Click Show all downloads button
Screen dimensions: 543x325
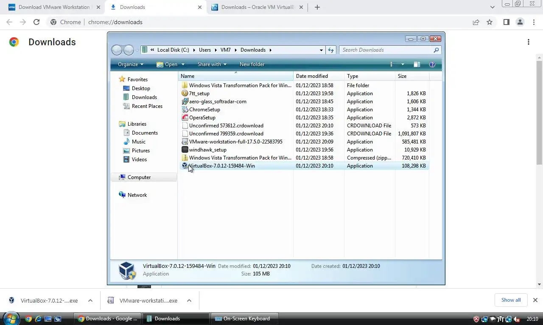511,300
